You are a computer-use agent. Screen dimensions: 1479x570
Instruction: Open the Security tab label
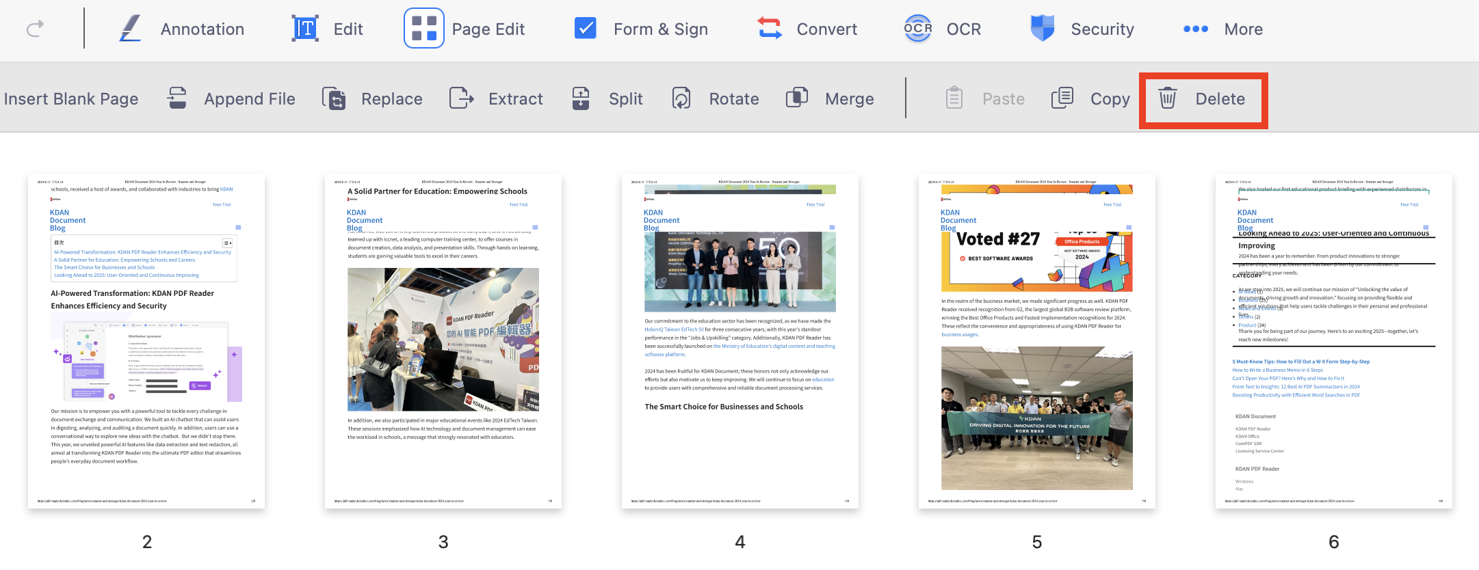[x=1103, y=29]
